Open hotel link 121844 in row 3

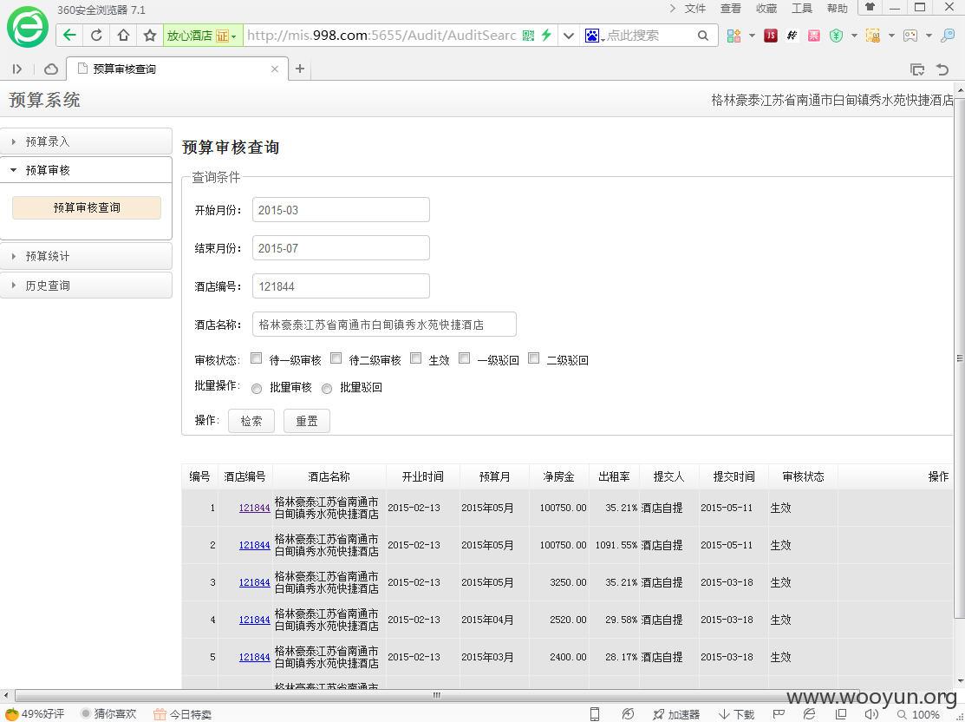(254, 582)
